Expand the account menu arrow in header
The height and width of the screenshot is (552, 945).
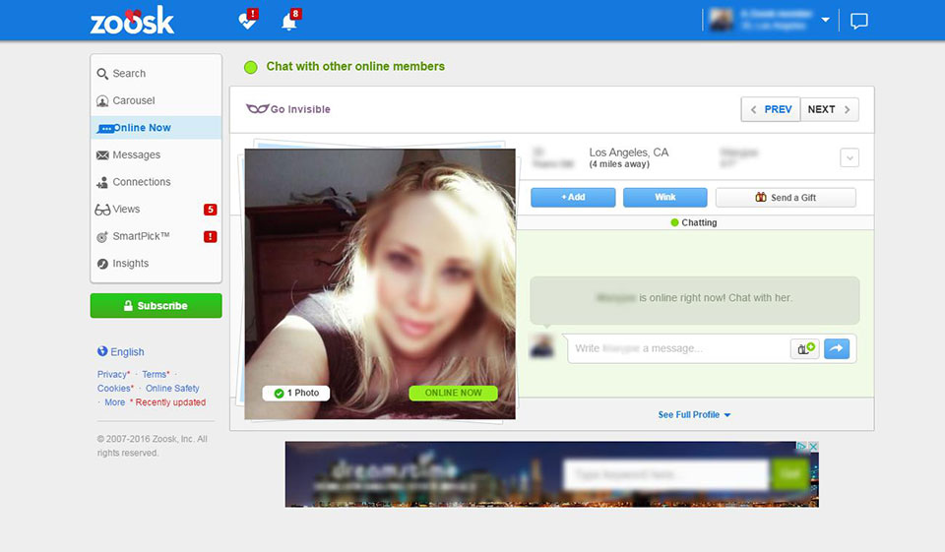[825, 21]
